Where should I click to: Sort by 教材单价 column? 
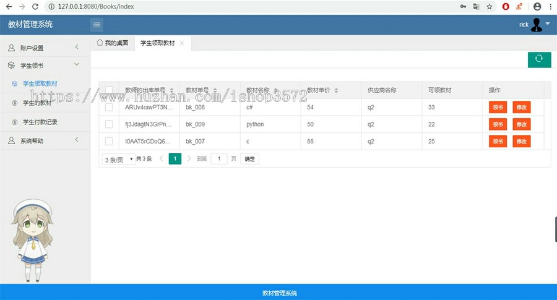336,90
